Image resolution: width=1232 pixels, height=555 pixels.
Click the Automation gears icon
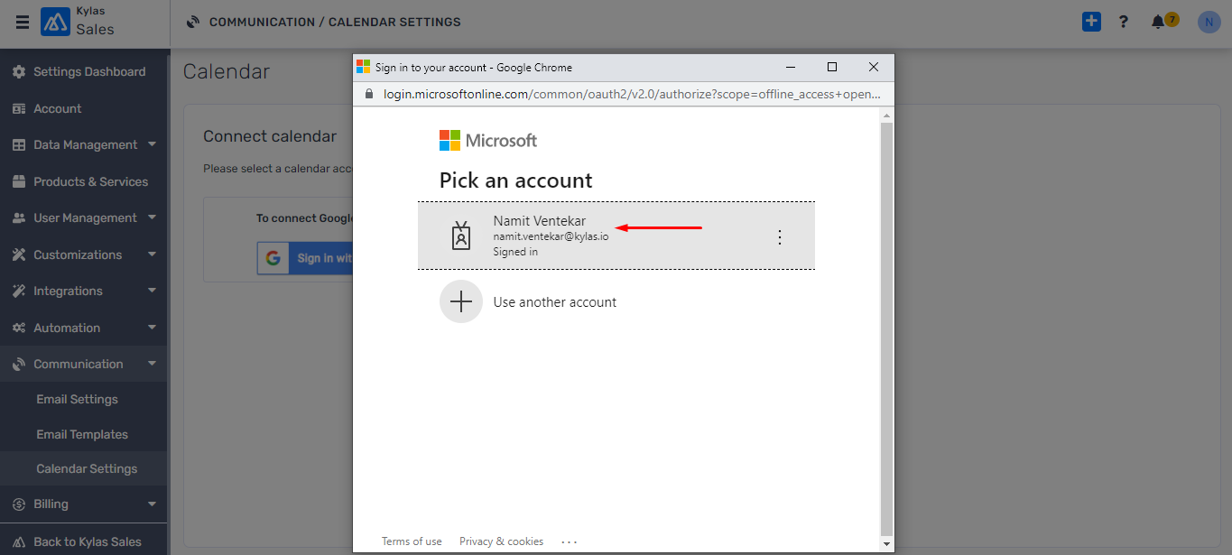click(x=18, y=328)
